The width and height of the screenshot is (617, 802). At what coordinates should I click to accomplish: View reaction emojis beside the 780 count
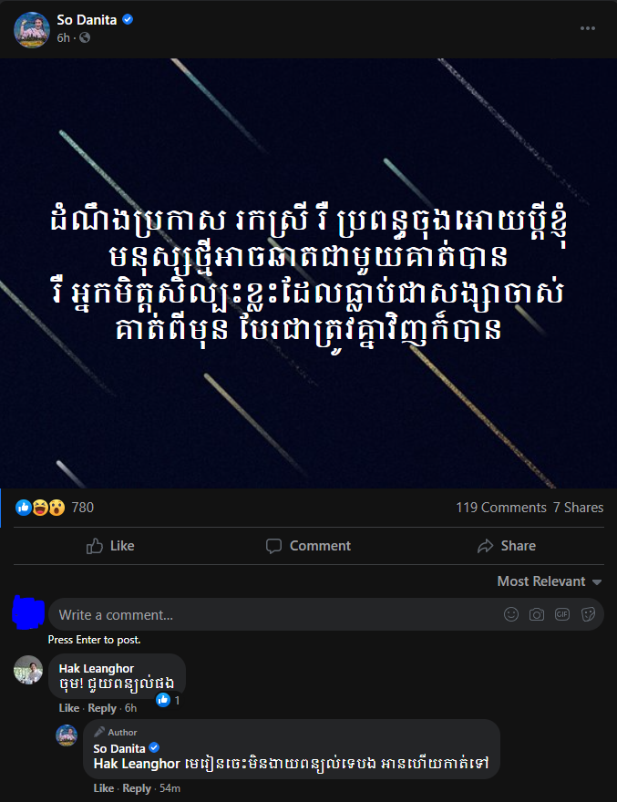pyautogui.click(x=40, y=508)
